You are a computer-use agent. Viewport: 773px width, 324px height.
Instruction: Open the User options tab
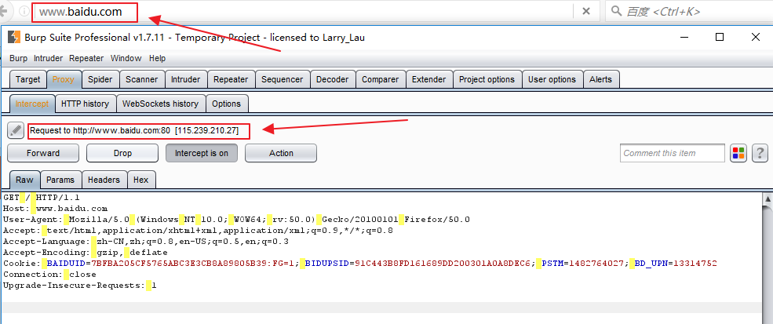pyautogui.click(x=552, y=79)
